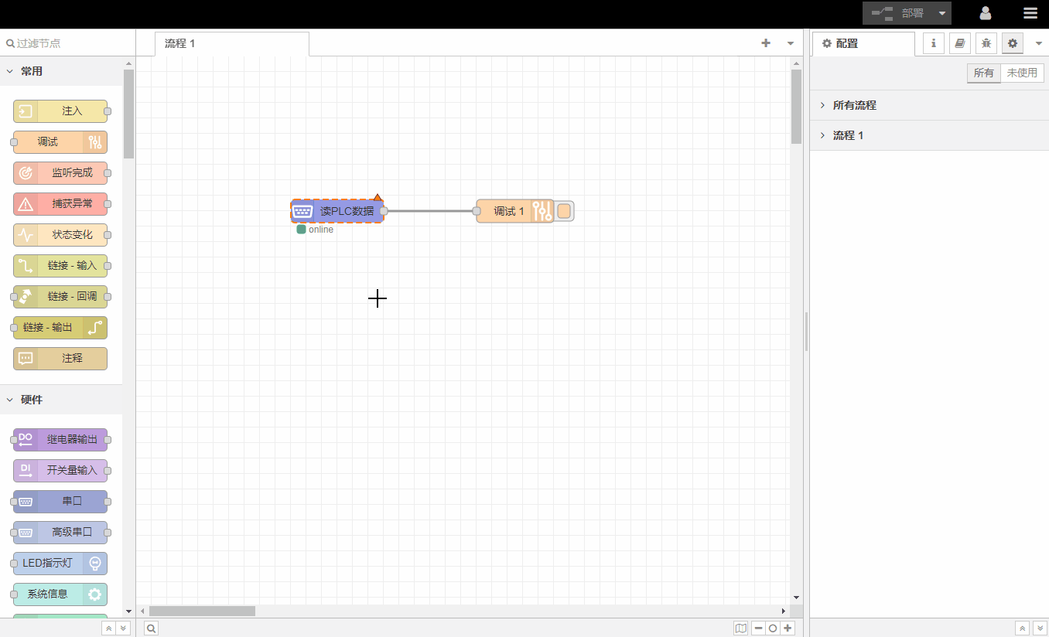Viewport: 1049px width, 637px height.
Task: Open the debug messages bug icon
Action: click(986, 43)
